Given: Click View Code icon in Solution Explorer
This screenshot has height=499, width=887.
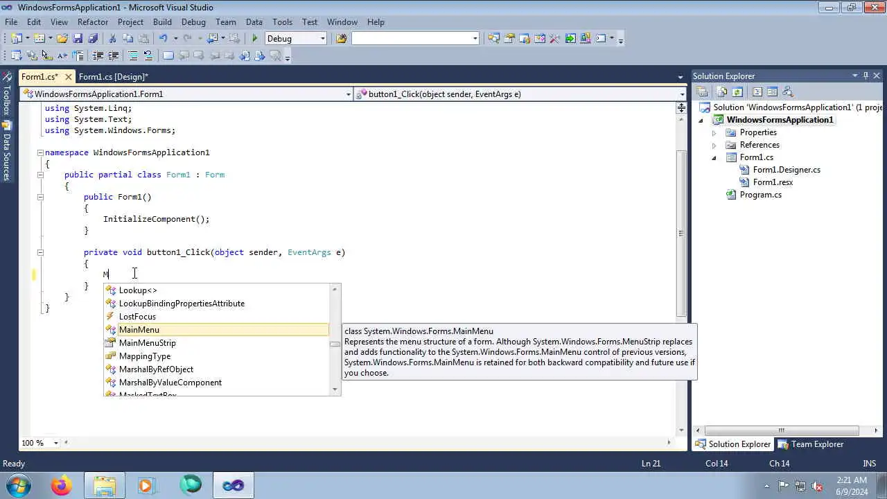Looking at the screenshot, I should (757, 92).
